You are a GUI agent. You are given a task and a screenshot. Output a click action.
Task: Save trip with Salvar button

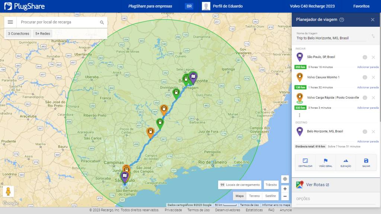[x=366, y=162]
